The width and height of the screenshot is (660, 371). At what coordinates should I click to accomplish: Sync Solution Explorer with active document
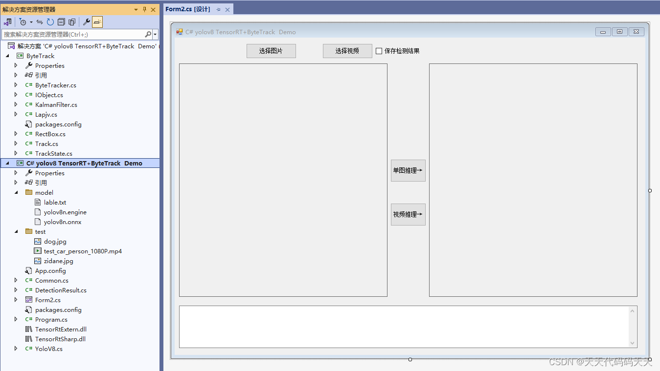point(39,21)
